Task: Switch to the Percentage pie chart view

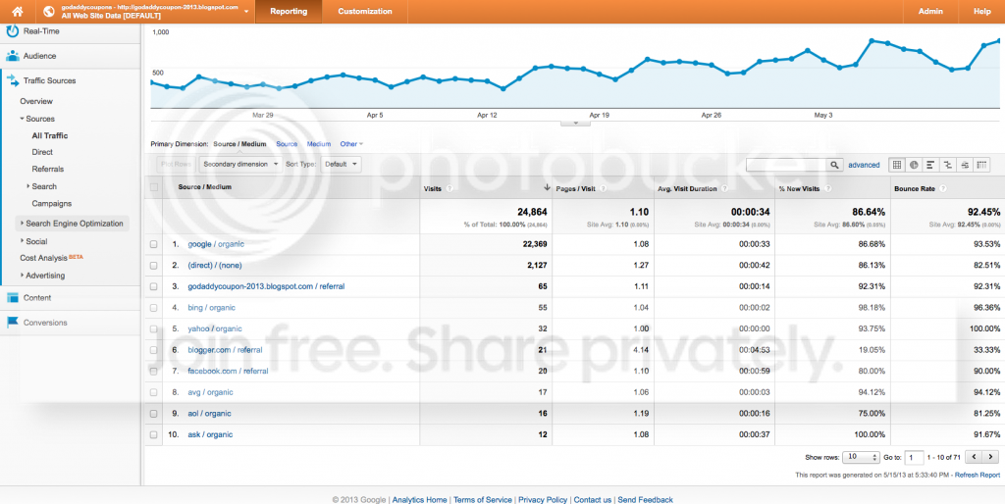Action: (x=914, y=165)
